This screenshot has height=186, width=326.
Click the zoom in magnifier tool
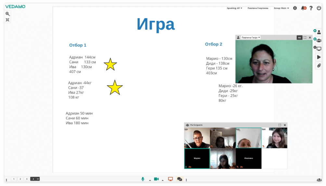pyautogui.click(x=8, y=14)
